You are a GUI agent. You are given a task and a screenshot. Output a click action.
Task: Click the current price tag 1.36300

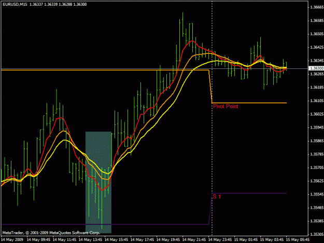316,68
